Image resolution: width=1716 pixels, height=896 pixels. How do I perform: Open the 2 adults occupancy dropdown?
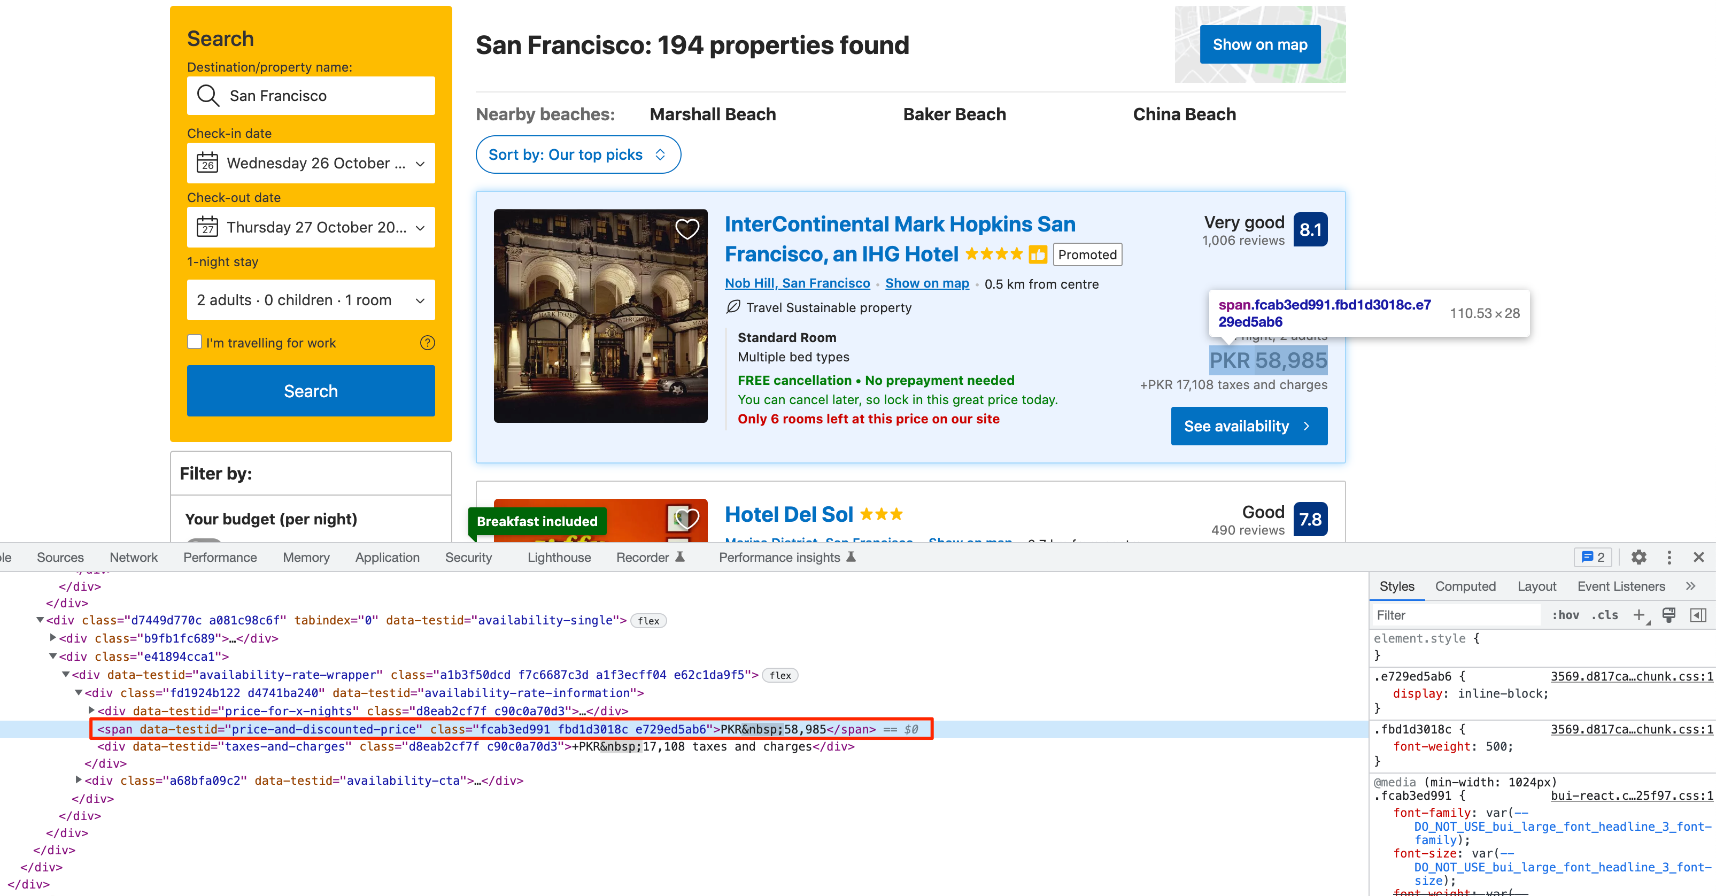point(311,300)
